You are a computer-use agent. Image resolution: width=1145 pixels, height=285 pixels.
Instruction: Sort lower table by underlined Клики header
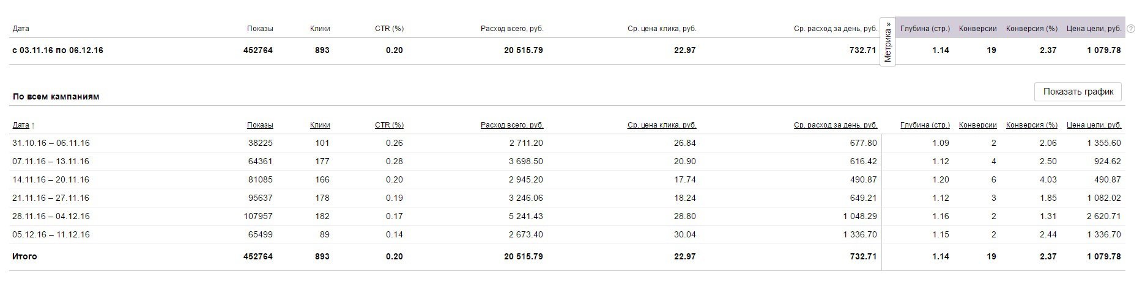pos(320,125)
